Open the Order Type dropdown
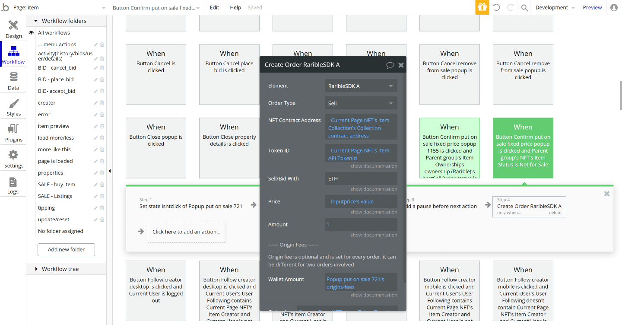 point(361,103)
